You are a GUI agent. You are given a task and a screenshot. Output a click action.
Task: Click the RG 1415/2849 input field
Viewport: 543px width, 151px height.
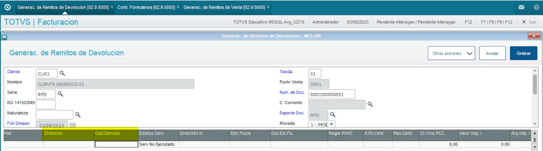(x=46, y=104)
